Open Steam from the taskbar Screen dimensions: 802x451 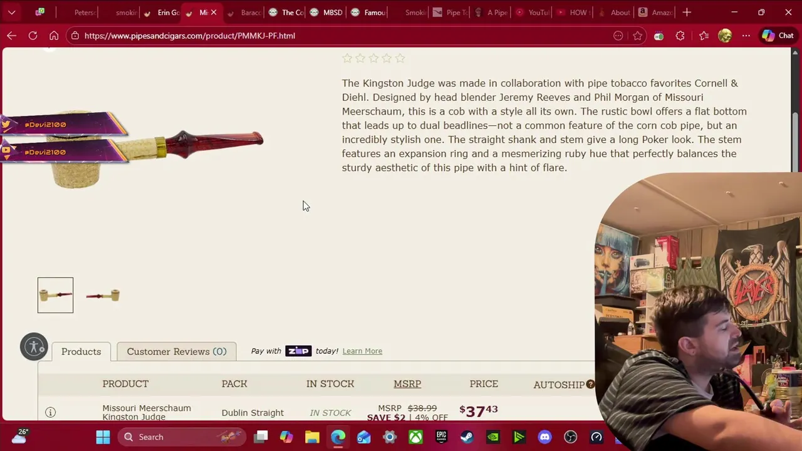pos(467,437)
